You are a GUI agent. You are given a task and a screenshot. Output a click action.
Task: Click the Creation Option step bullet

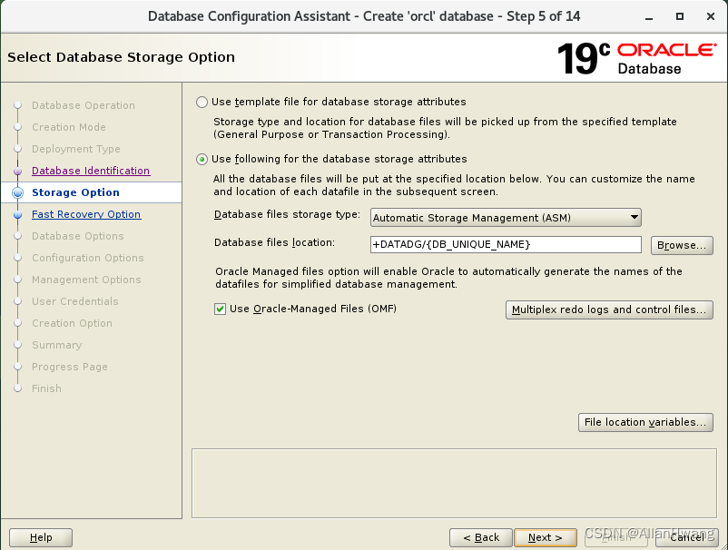(20, 323)
